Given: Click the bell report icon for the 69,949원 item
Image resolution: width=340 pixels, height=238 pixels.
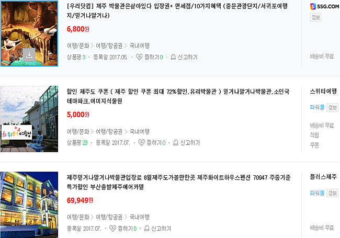Looking at the screenshot, I should pos(147,228).
